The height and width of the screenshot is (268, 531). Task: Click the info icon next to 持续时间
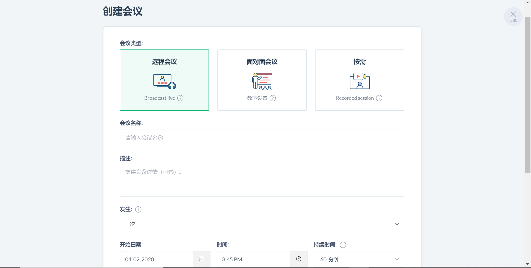(343, 245)
